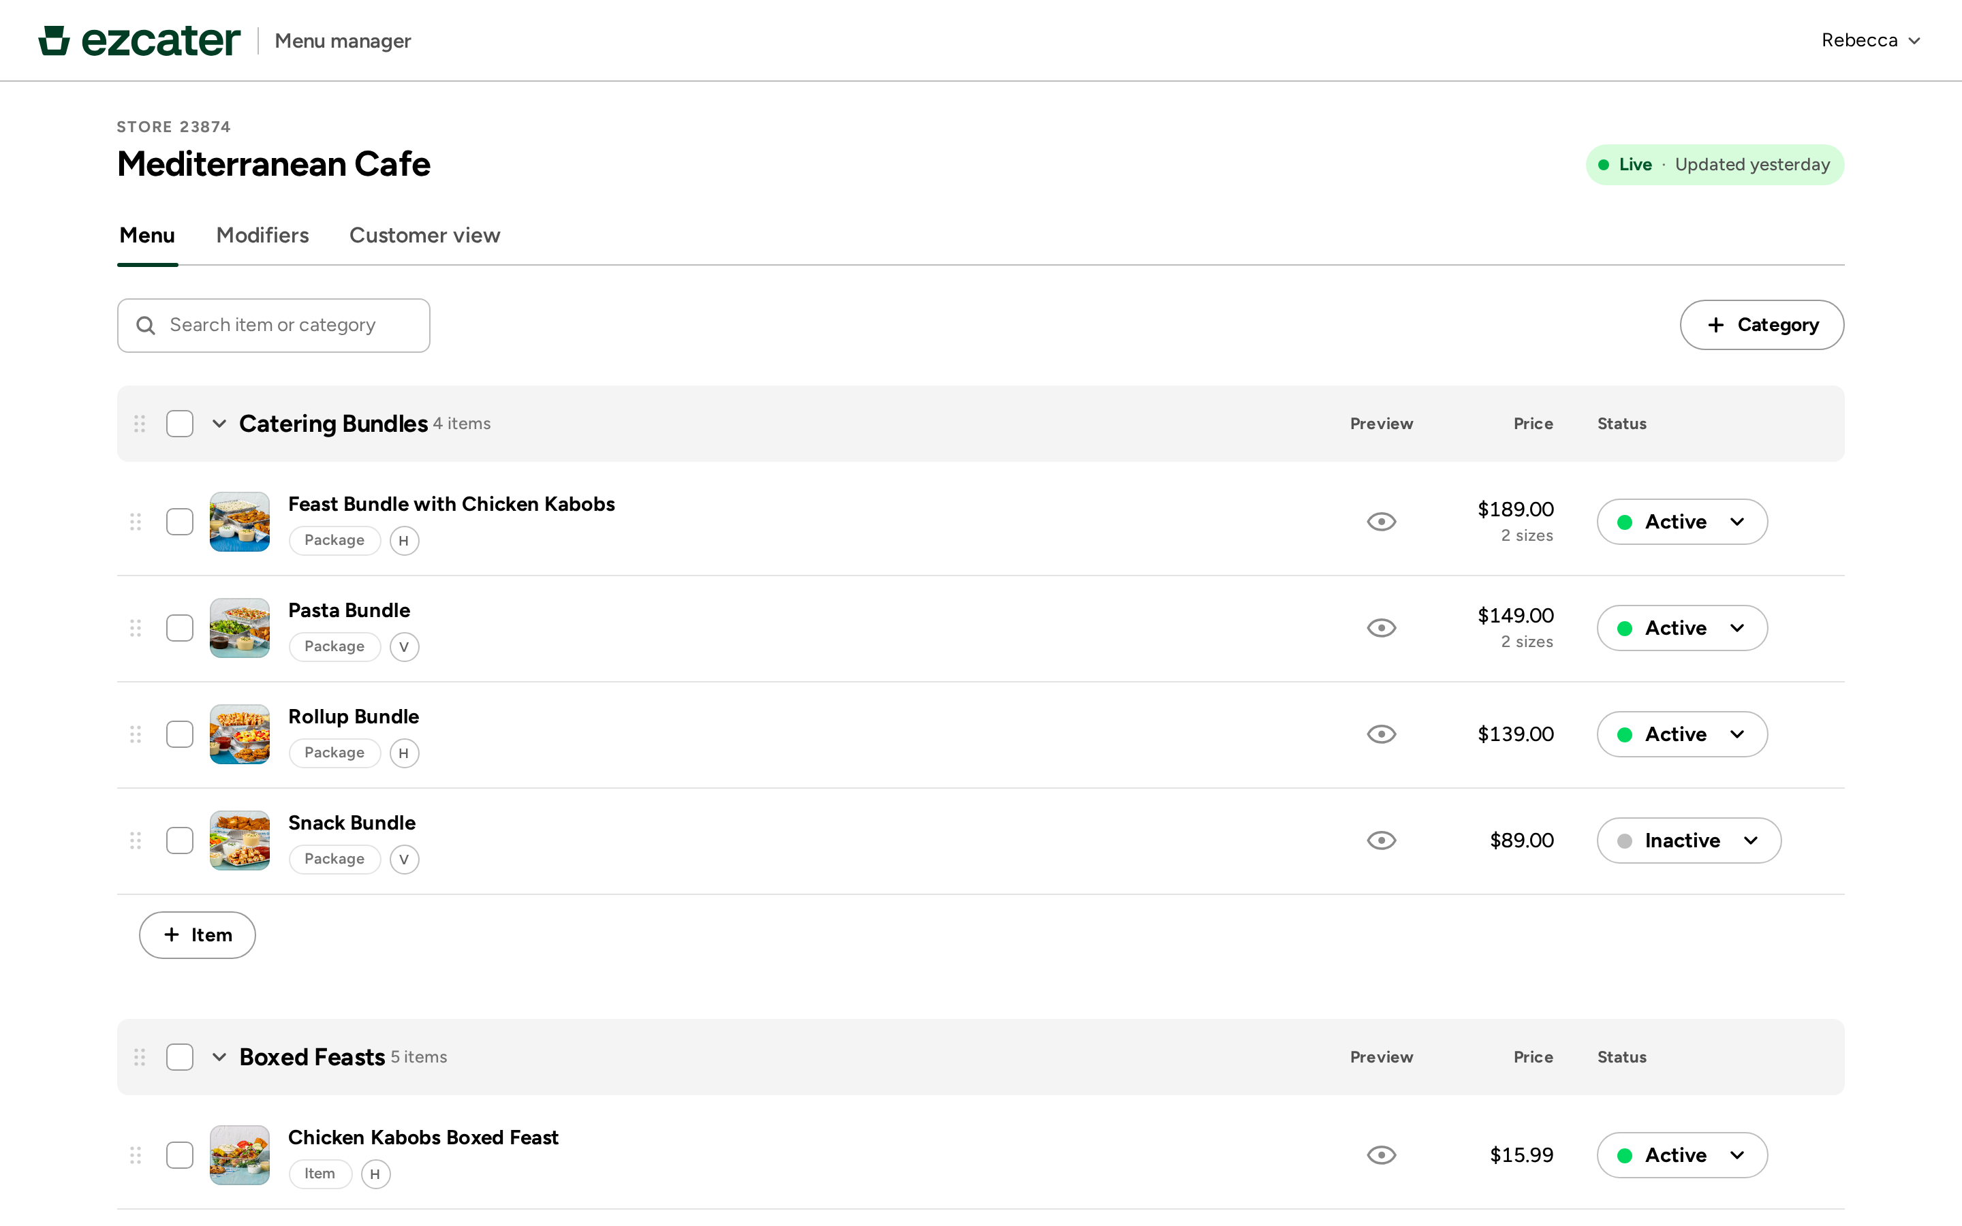Preview Feast Bundle with Chicken Kabobs
The image size is (1962, 1226).
pos(1382,521)
